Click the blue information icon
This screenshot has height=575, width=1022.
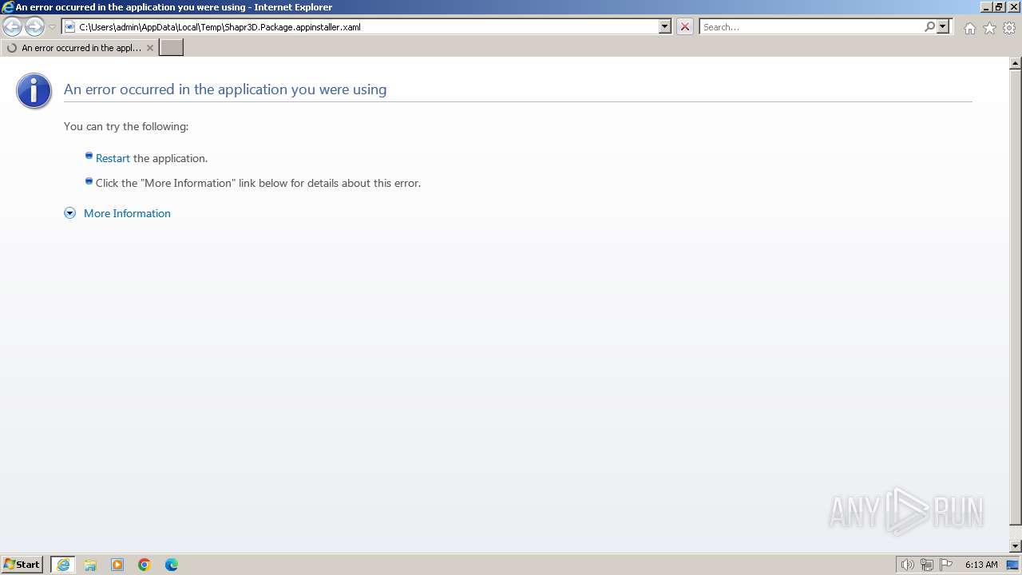coord(34,91)
